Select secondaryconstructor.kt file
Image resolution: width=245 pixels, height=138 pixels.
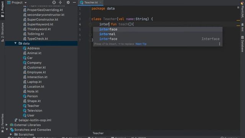[46, 15]
